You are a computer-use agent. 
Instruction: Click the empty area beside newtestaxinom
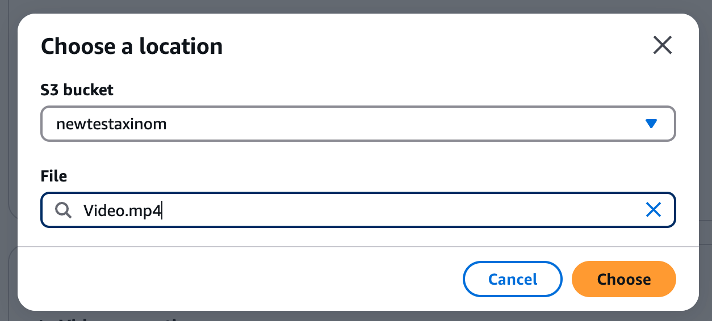point(397,124)
